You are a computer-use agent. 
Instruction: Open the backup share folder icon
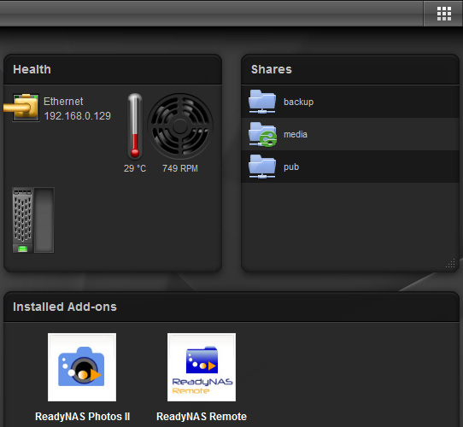262,102
